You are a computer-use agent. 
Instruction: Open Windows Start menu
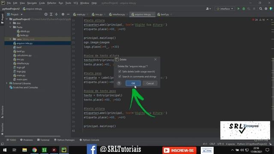[5, 150]
